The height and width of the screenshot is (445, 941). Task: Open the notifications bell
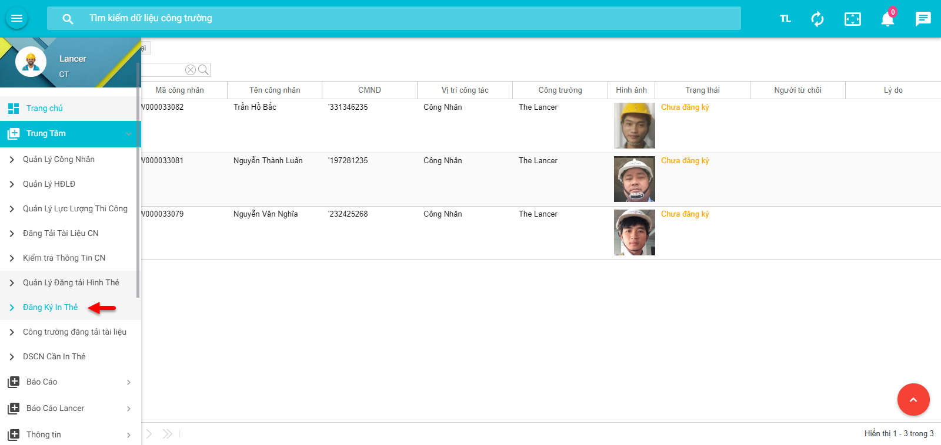pyautogui.click(x=887, y=19)
